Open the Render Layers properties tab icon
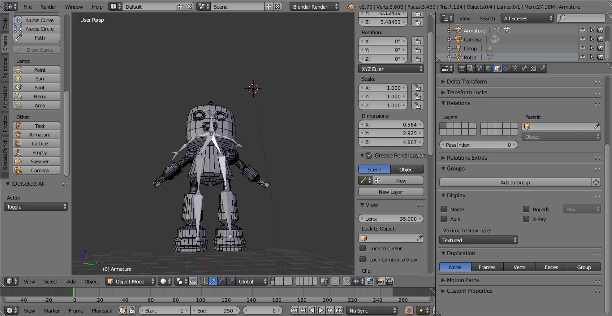This screenshot has width=612, height=316. [470, 68]
